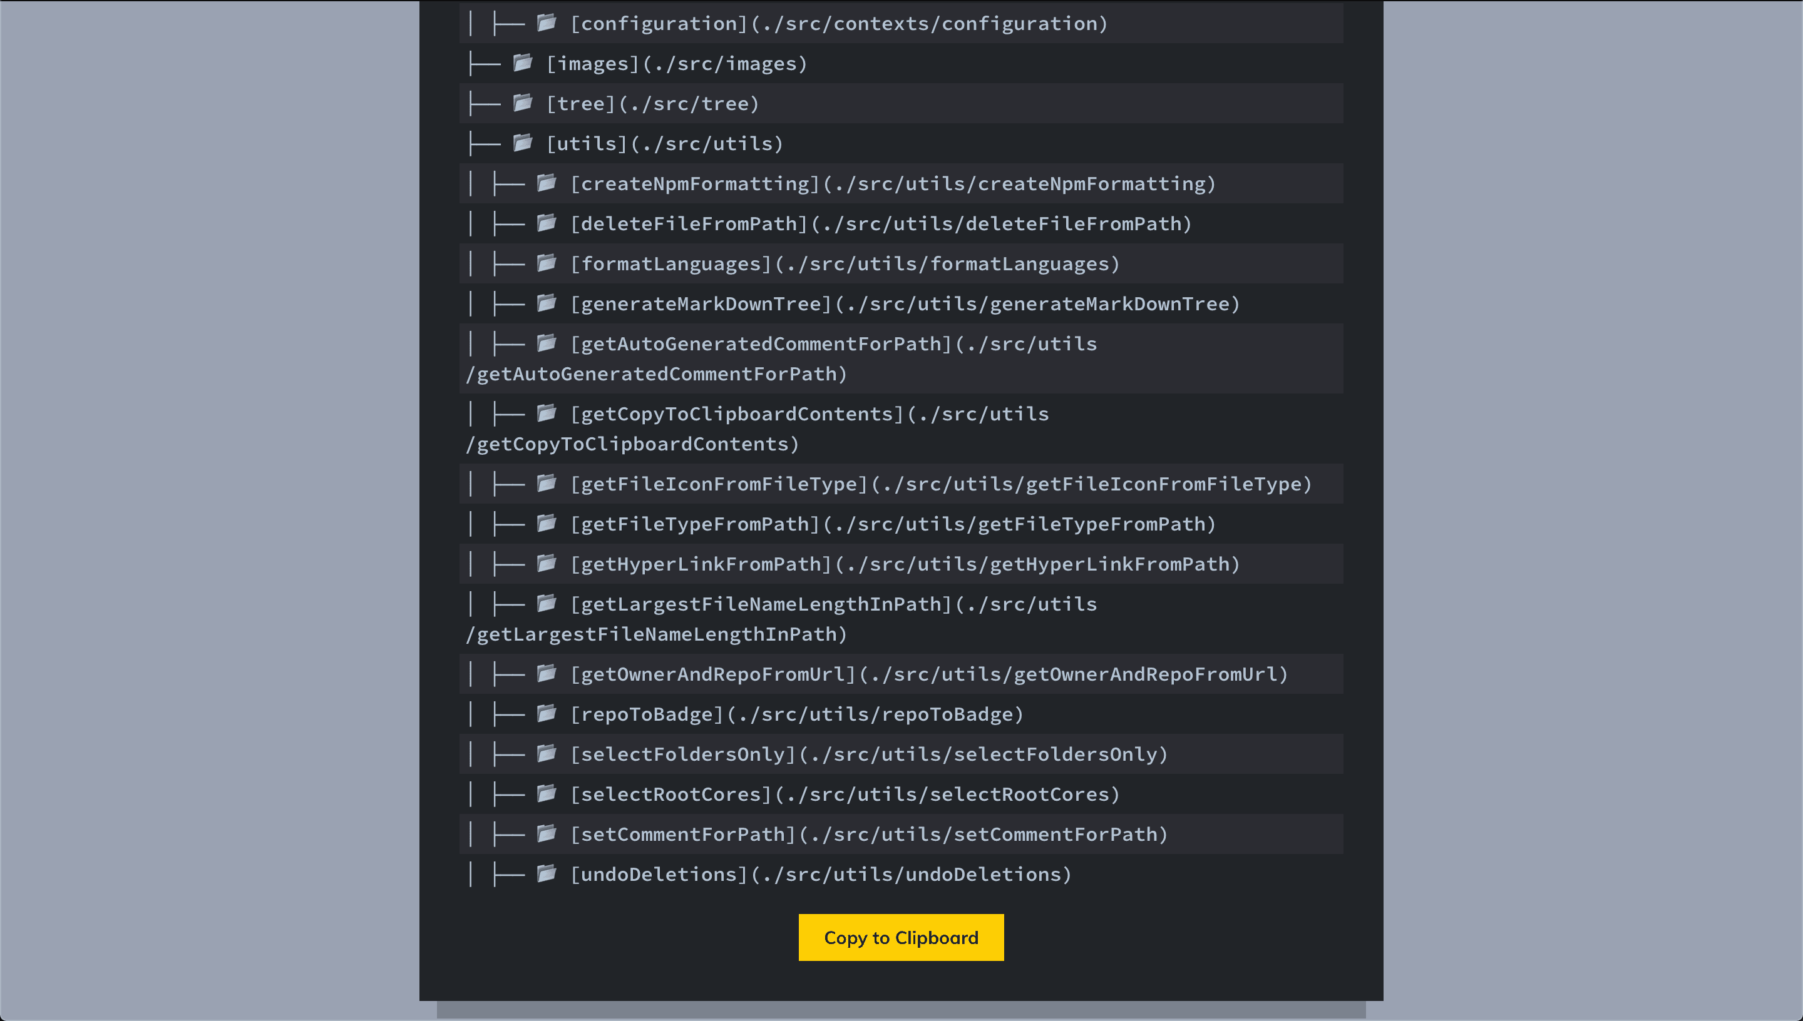Screen dimensions: 1803x1021
Task: Select the [images](./src/images) text
Action: (x=677, y=64)
